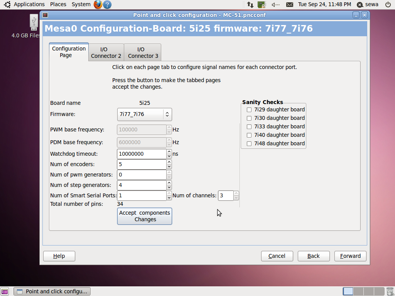Click the volume speaker icon in panel

pyautogui.click(x=275, y=5)
